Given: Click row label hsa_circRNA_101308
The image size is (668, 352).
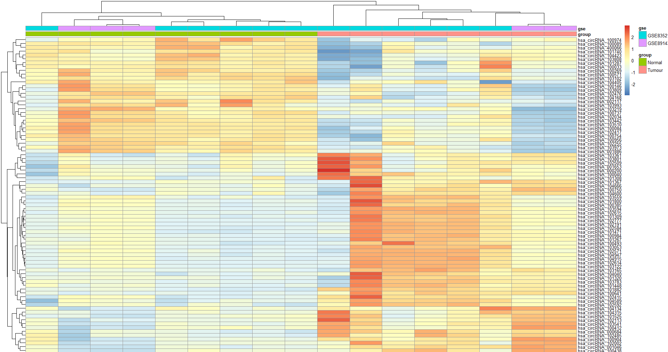Looking at the screenshot, I should 600,179.
